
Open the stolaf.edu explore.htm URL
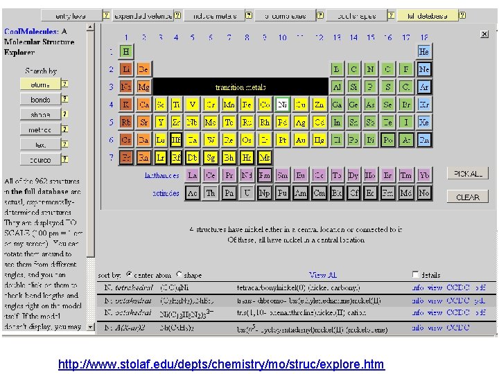click(x=222, y=364)
